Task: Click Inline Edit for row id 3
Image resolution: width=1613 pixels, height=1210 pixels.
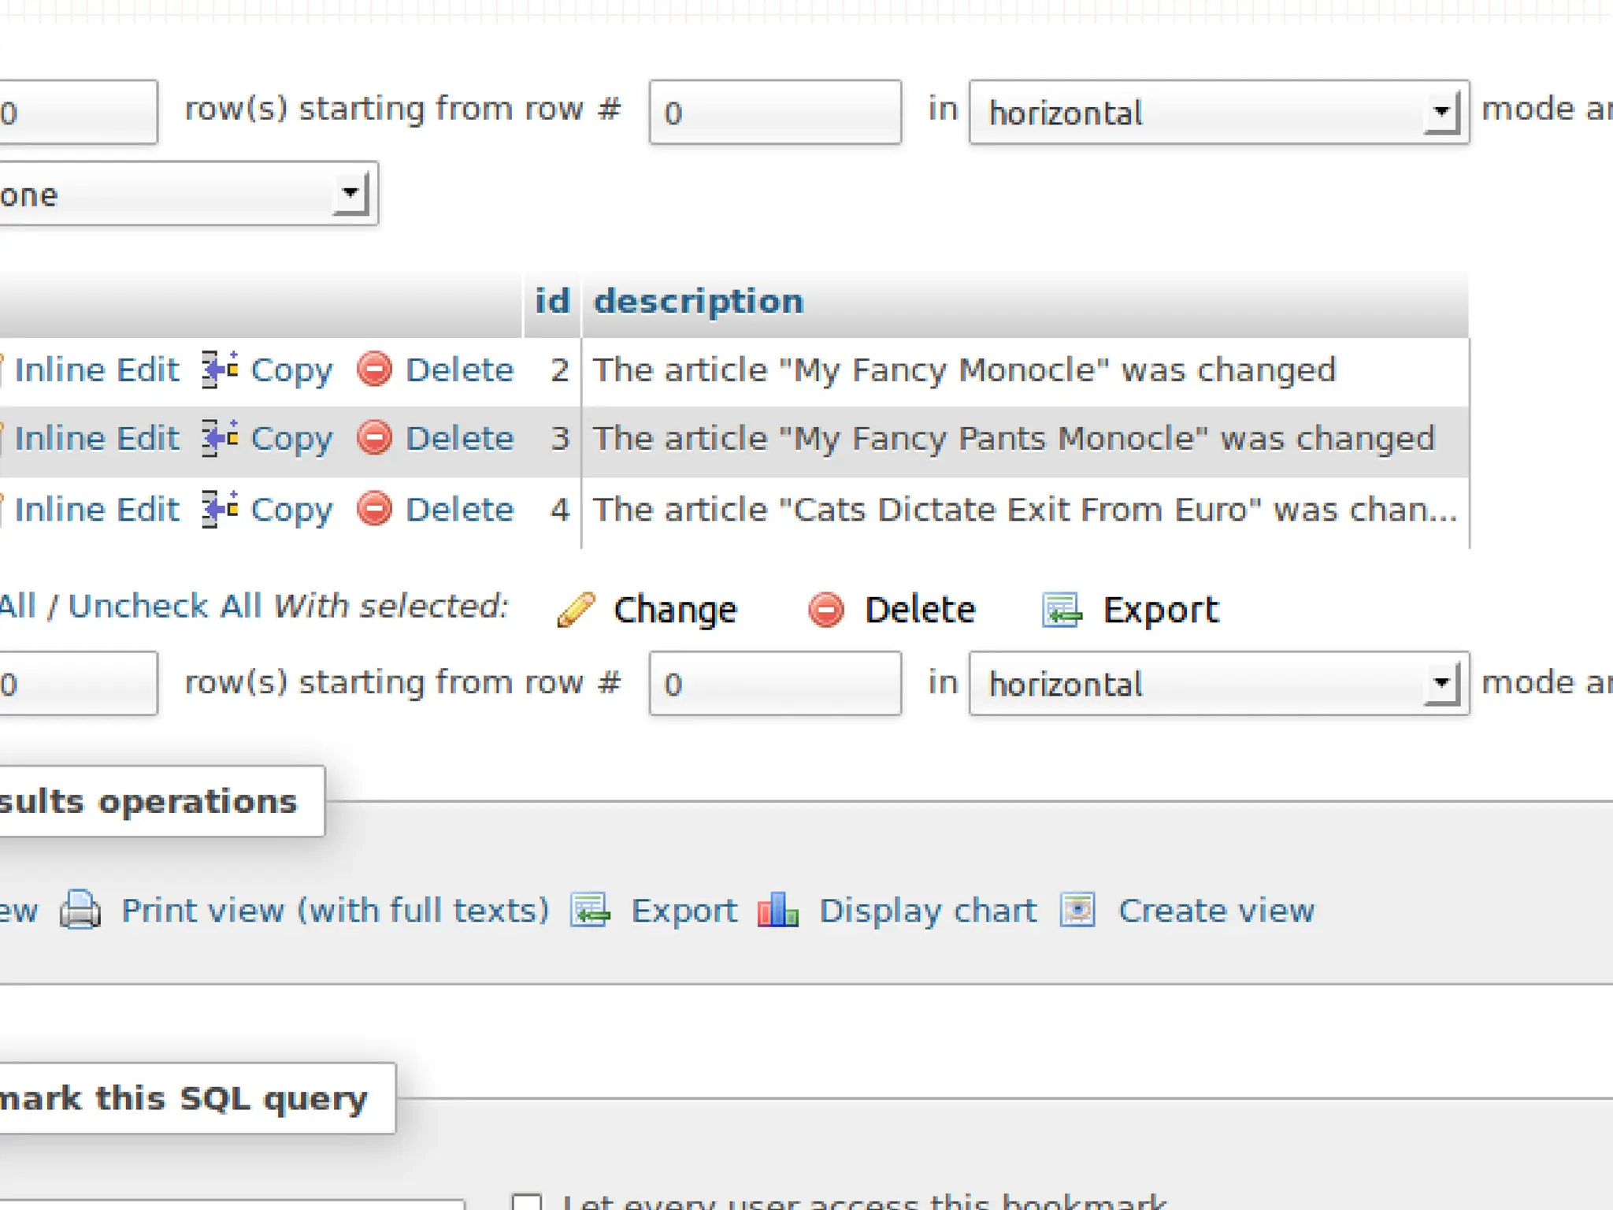Action: (96, 438)
